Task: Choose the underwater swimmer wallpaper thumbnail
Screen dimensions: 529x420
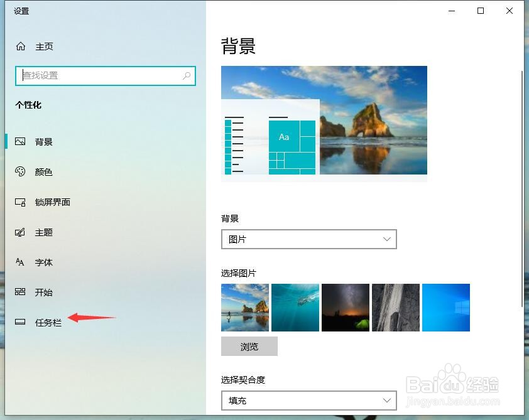Action: [295, 308]
